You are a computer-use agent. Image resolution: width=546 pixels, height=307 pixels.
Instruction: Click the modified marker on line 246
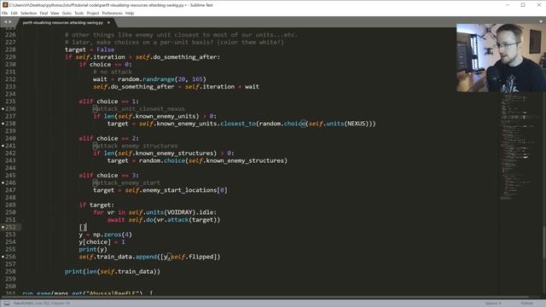[x=3, y=182]
